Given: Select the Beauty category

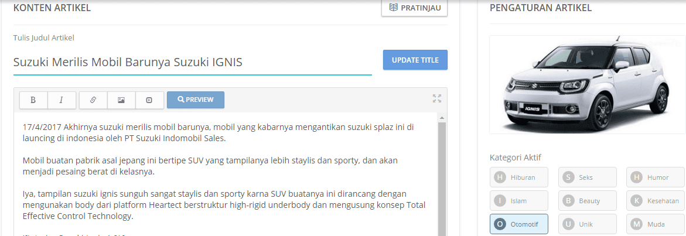Looking at the screenshot, I should [x=587, y=201].
